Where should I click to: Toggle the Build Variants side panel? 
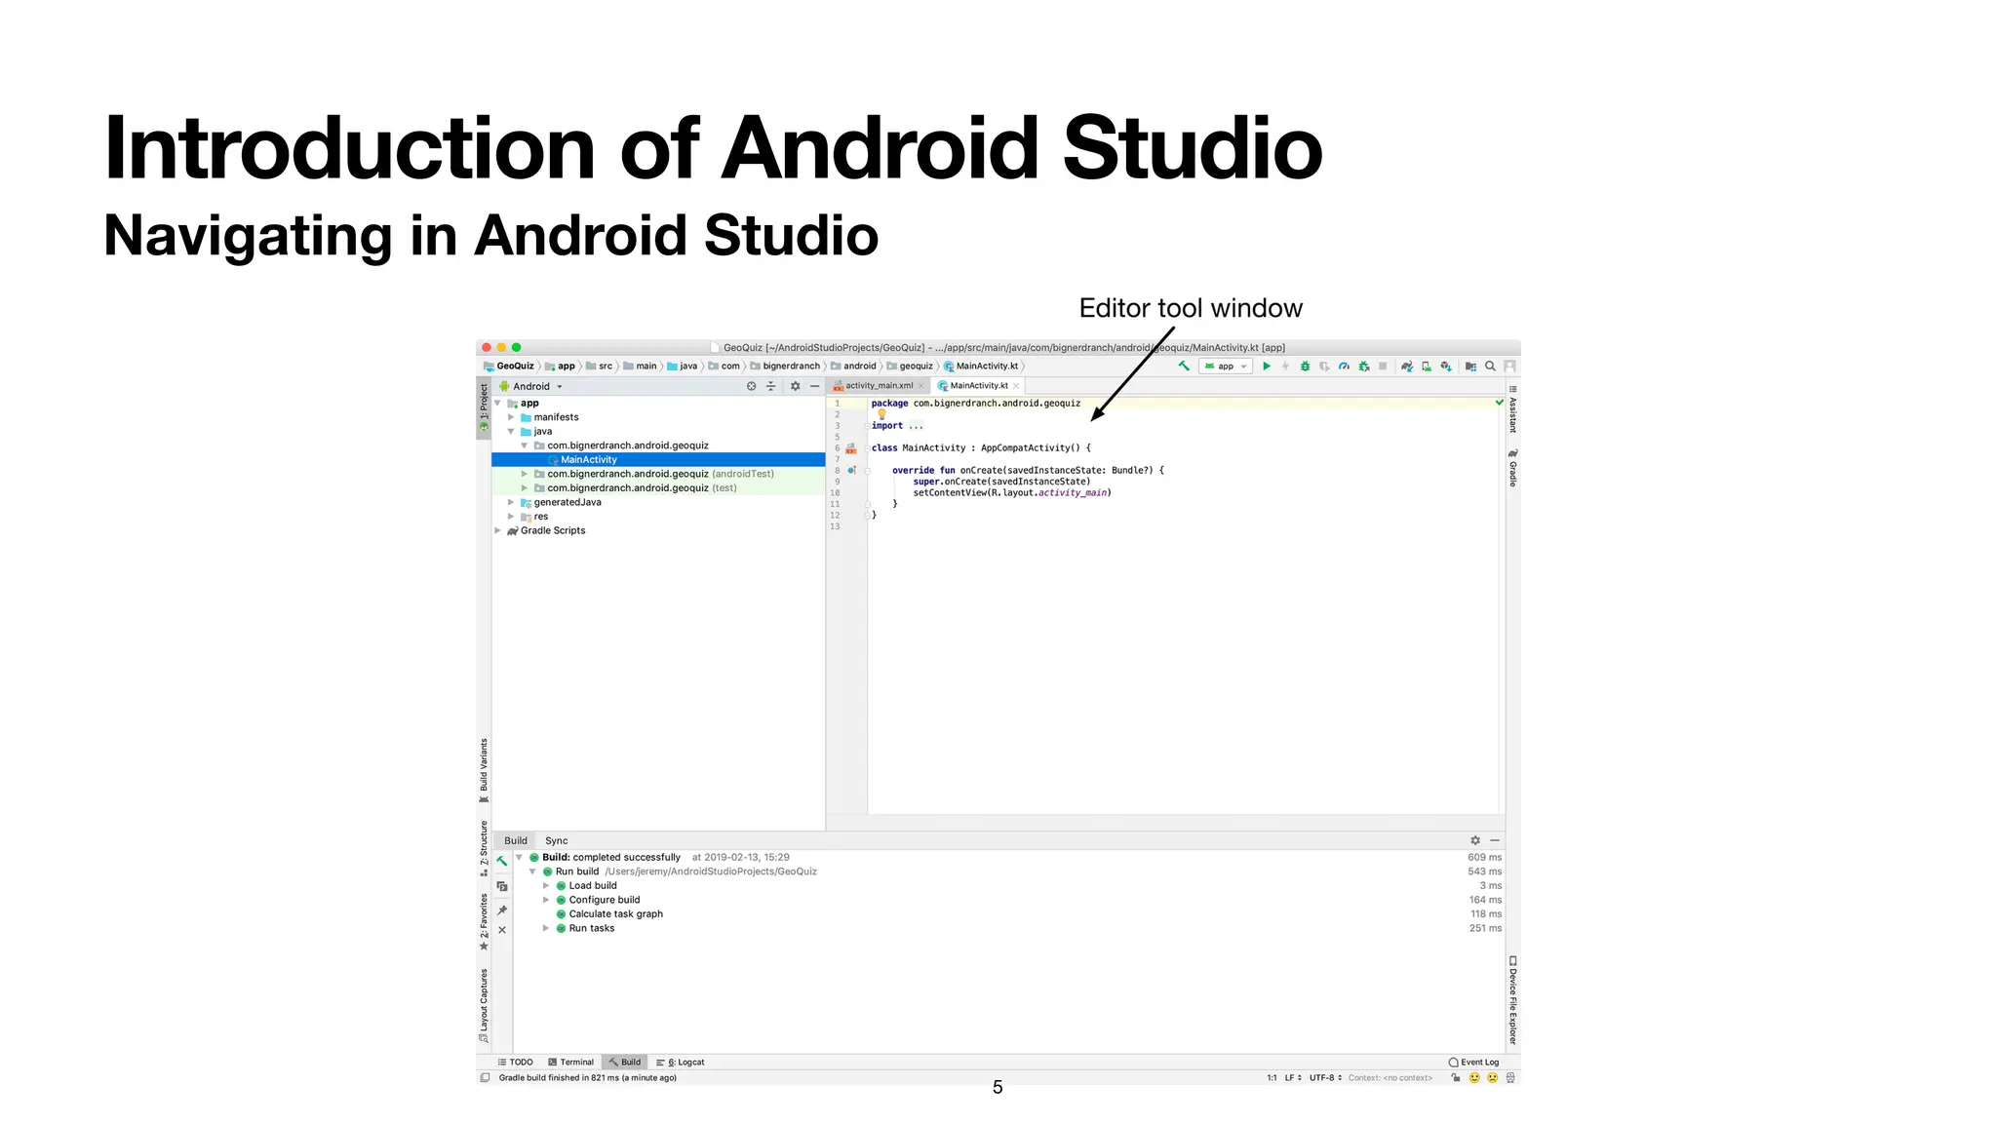tap(484, 770)
